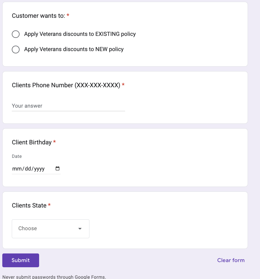The height and width of the screenshot is (279, 260).
Task: Open the 'Choose' state dropdown
Action: coord(50,229)
